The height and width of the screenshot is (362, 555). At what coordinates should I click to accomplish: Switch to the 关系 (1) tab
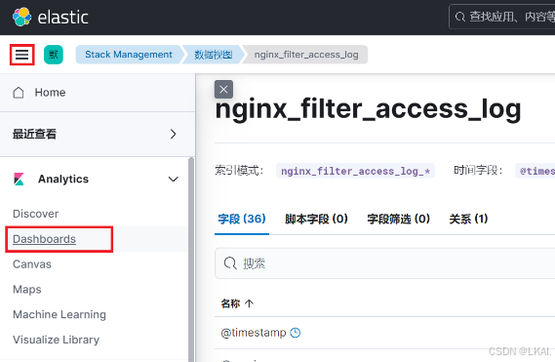[x=468, y=219]
